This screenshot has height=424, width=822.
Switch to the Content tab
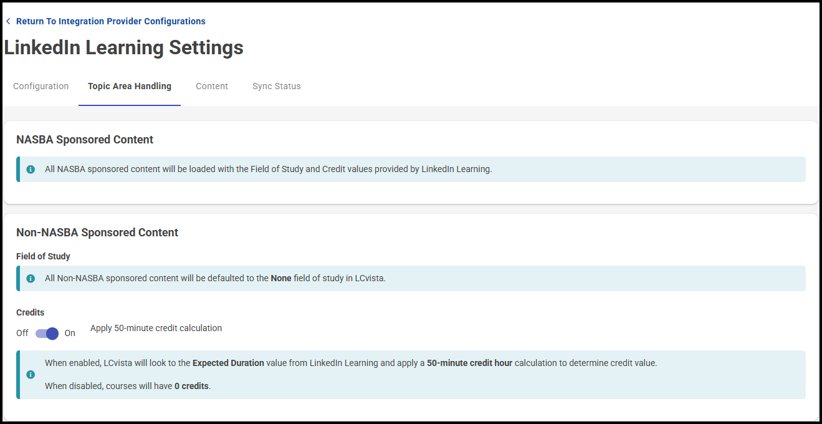[212, 87]
